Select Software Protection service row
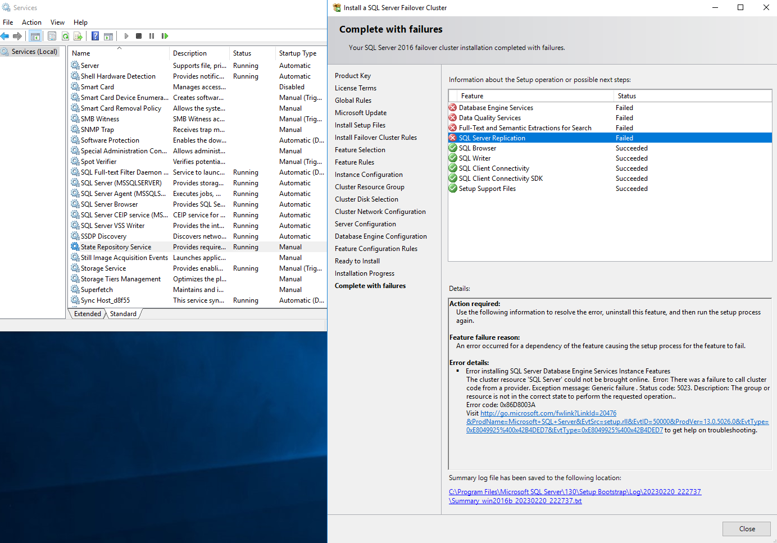777x543 pixels. (x=198, y=140)
